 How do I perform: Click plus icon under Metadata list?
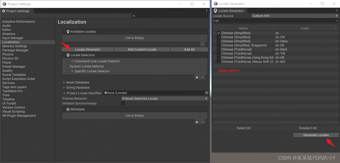(197, 122)
